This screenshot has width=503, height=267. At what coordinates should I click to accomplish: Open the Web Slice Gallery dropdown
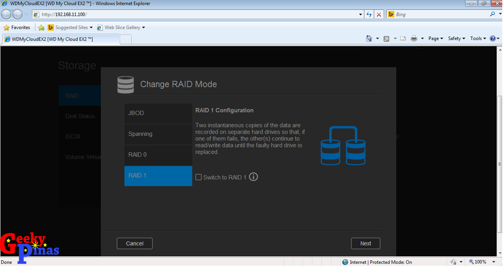[143, 27]
